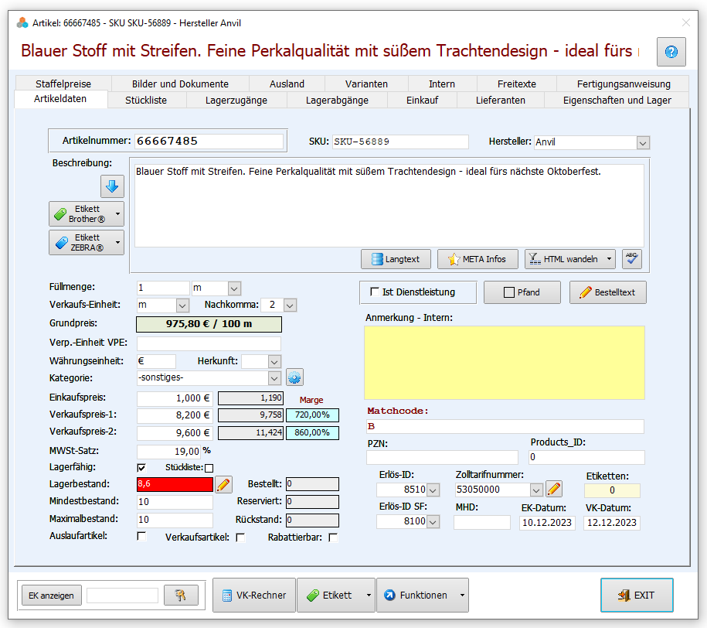The width and height of the screenshot is (707, 628).
Task: Click the red Lagerbestand field
Action: click(175, 484)
